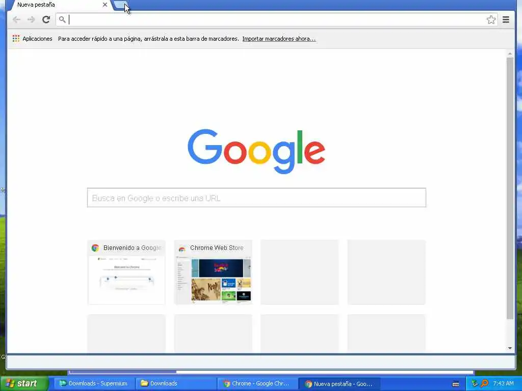Click the first system tray icon
The width and height of the screenshot is (522, 391).
pos(475,383)
